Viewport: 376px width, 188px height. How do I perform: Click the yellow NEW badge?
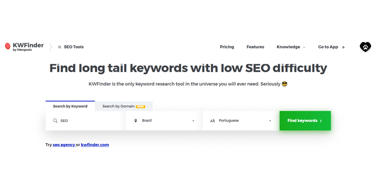pyautogui.click(x=141, y=107)
